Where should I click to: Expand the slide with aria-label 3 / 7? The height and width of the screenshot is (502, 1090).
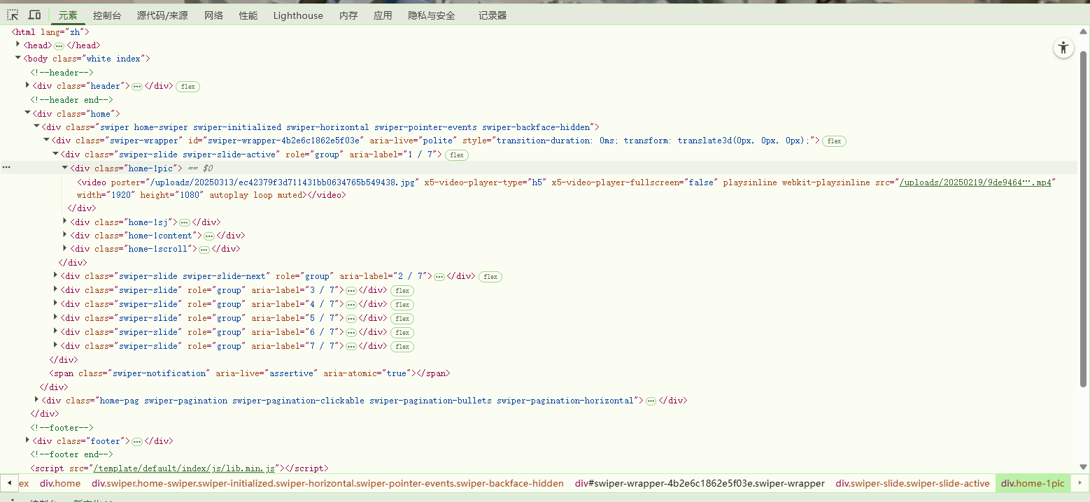coord(55,289)
